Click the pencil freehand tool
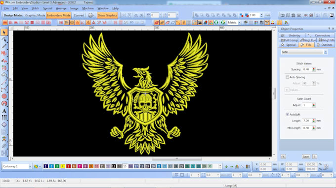 pos(4,46)
